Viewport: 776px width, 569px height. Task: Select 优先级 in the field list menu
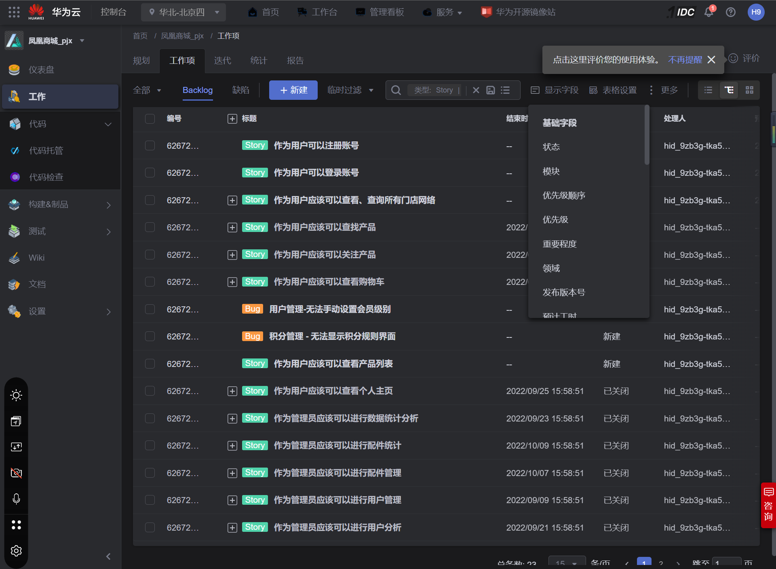pyautogui.click(x=555, y=219)
